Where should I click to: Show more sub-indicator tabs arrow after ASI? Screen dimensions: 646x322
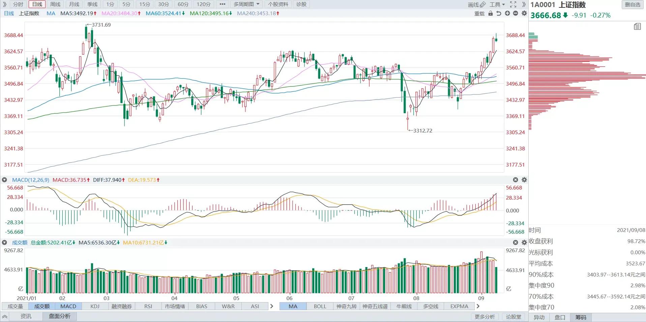271,306
